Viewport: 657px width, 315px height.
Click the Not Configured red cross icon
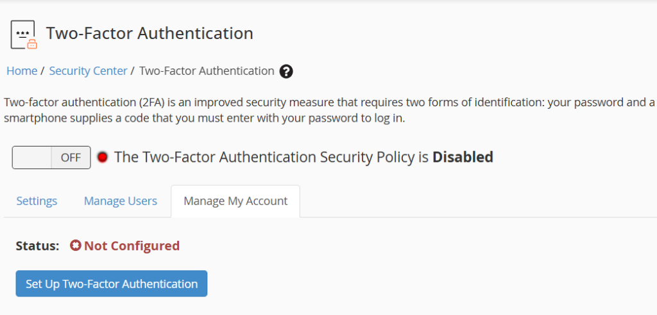tap(76, 246)
